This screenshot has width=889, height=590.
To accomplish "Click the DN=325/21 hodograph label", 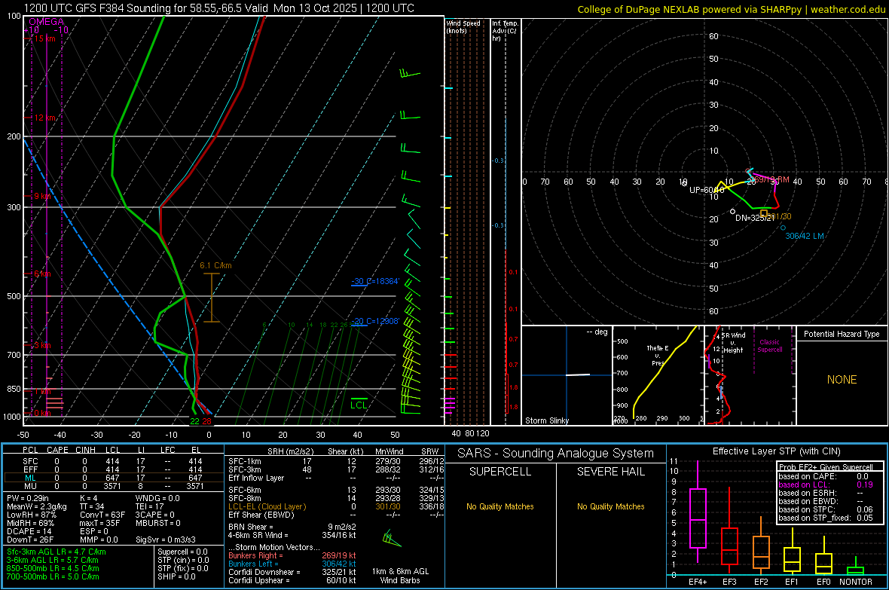I will coord(755,218).
